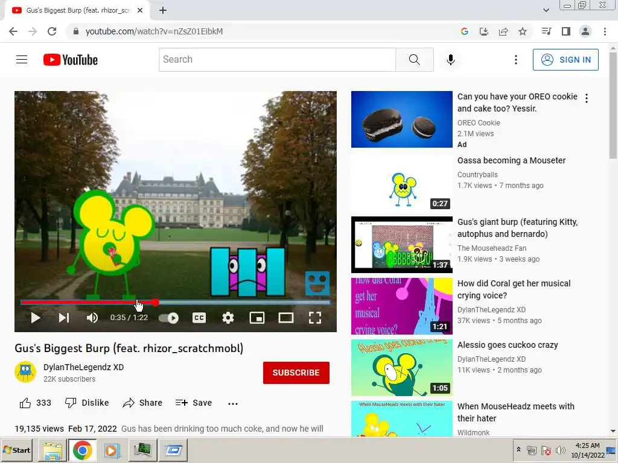Click the video title text
This screenshot has height=463, width=618.
click(129, 348)
